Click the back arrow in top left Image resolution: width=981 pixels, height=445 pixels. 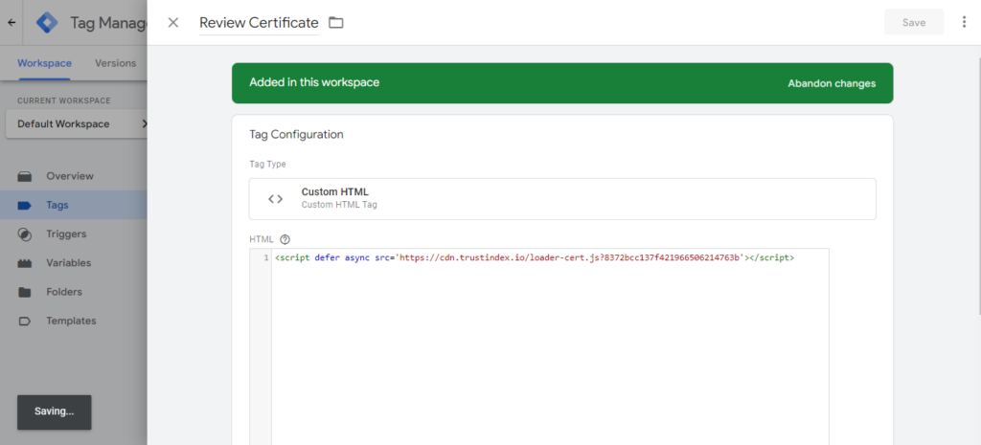(x=11, y=22)
